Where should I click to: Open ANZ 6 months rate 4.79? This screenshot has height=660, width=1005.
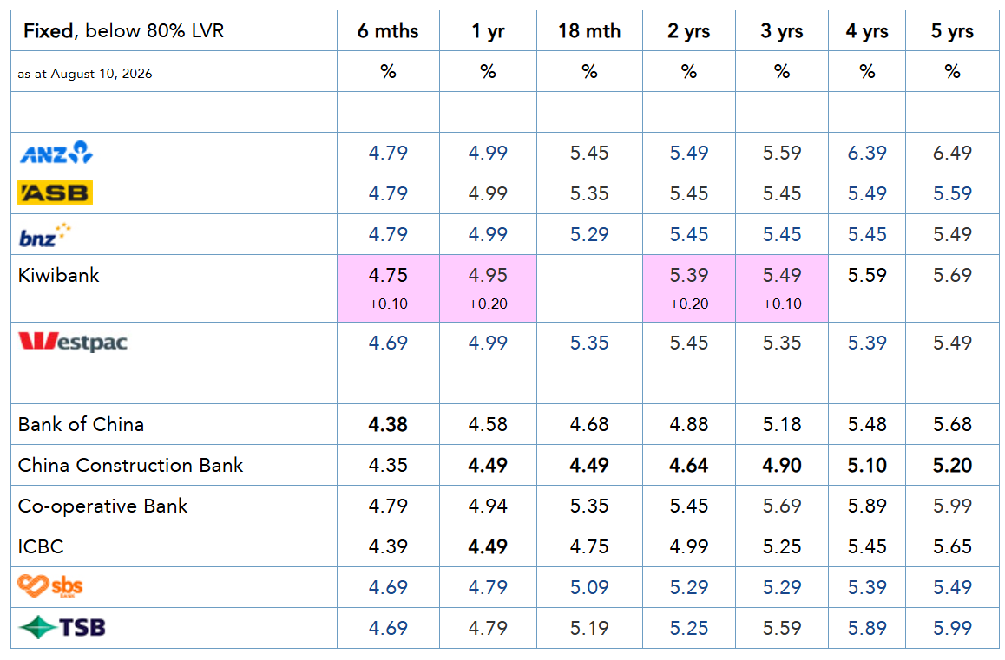pos(388,154)
